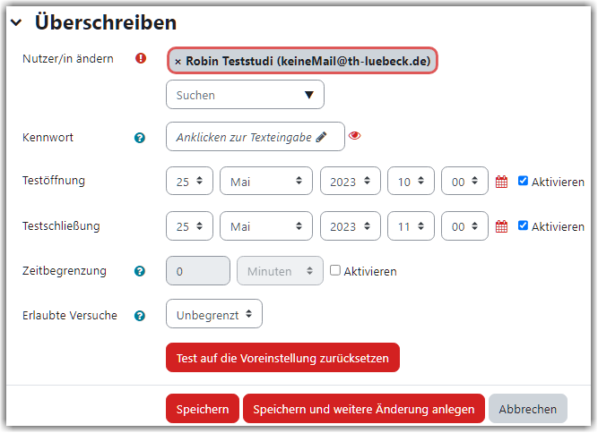
Task: Click Speichern und weitere Änderung anlegen
Action: click(x=363, y=408)
